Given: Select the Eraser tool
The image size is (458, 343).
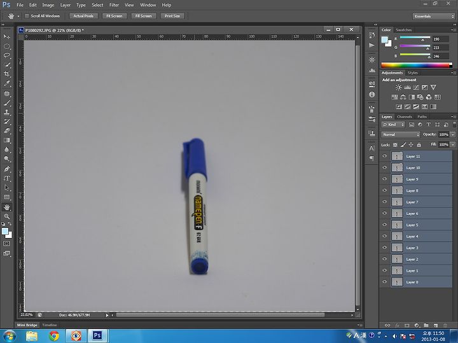Looking at the screenshot, I should click(6, 131).
